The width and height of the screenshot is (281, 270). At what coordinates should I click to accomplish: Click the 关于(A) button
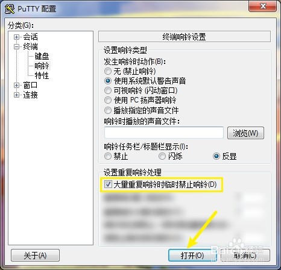35,256
